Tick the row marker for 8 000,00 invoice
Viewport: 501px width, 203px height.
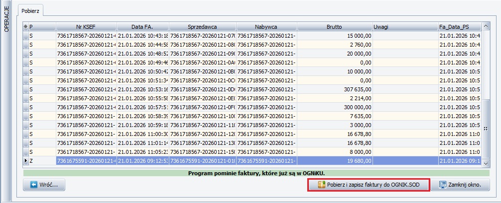(26, 151)
